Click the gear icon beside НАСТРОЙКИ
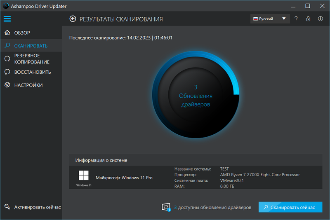 (7, 85)
